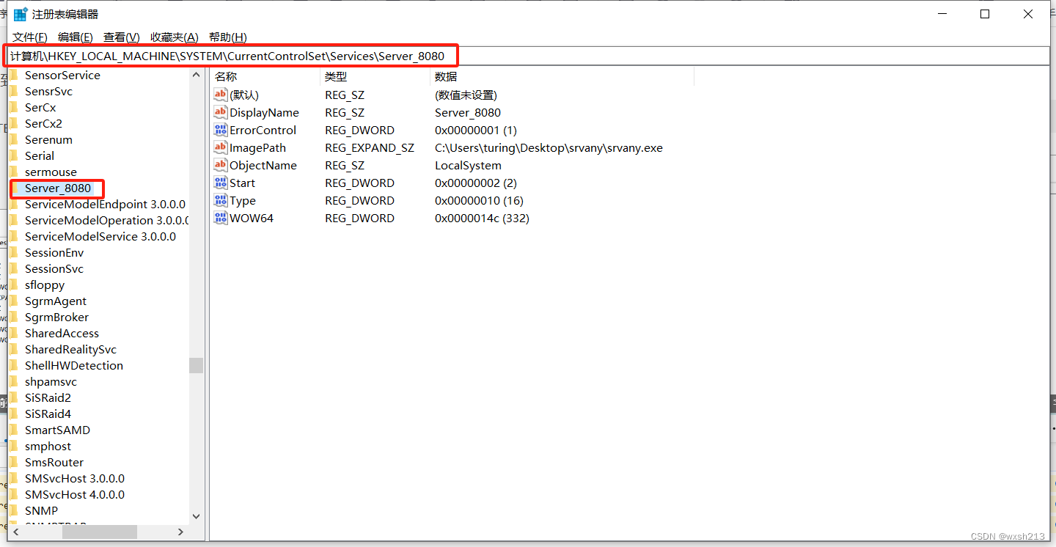Image resolution: width=1056 pixels, height=547 pixels.
Task: Click the sfloppy folder icon
Action: click(13, 284)
